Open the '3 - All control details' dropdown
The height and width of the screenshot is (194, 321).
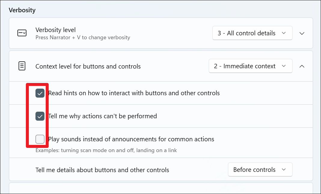pos(252,33)
